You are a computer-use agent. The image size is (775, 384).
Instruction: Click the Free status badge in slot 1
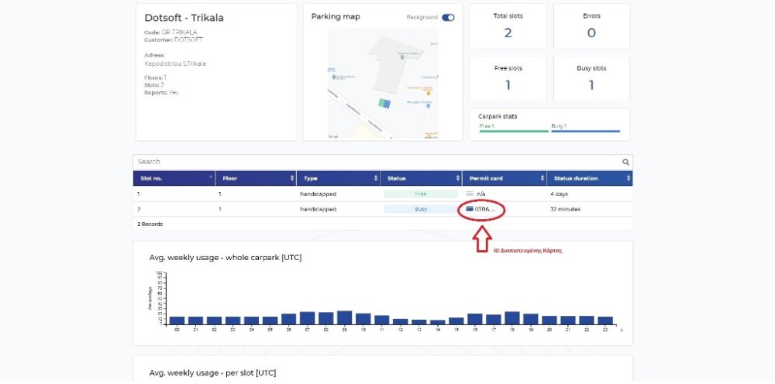click(x=421, y=194)
